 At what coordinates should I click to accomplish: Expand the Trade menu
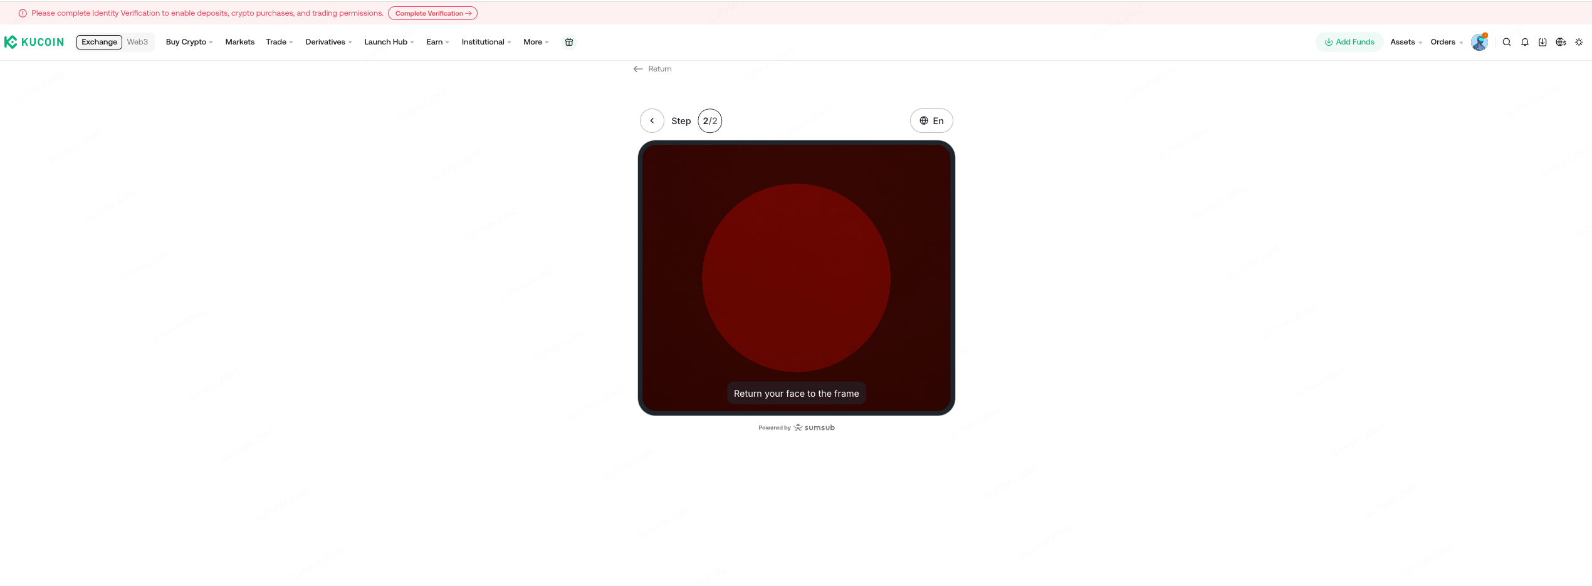coord(280,42)
